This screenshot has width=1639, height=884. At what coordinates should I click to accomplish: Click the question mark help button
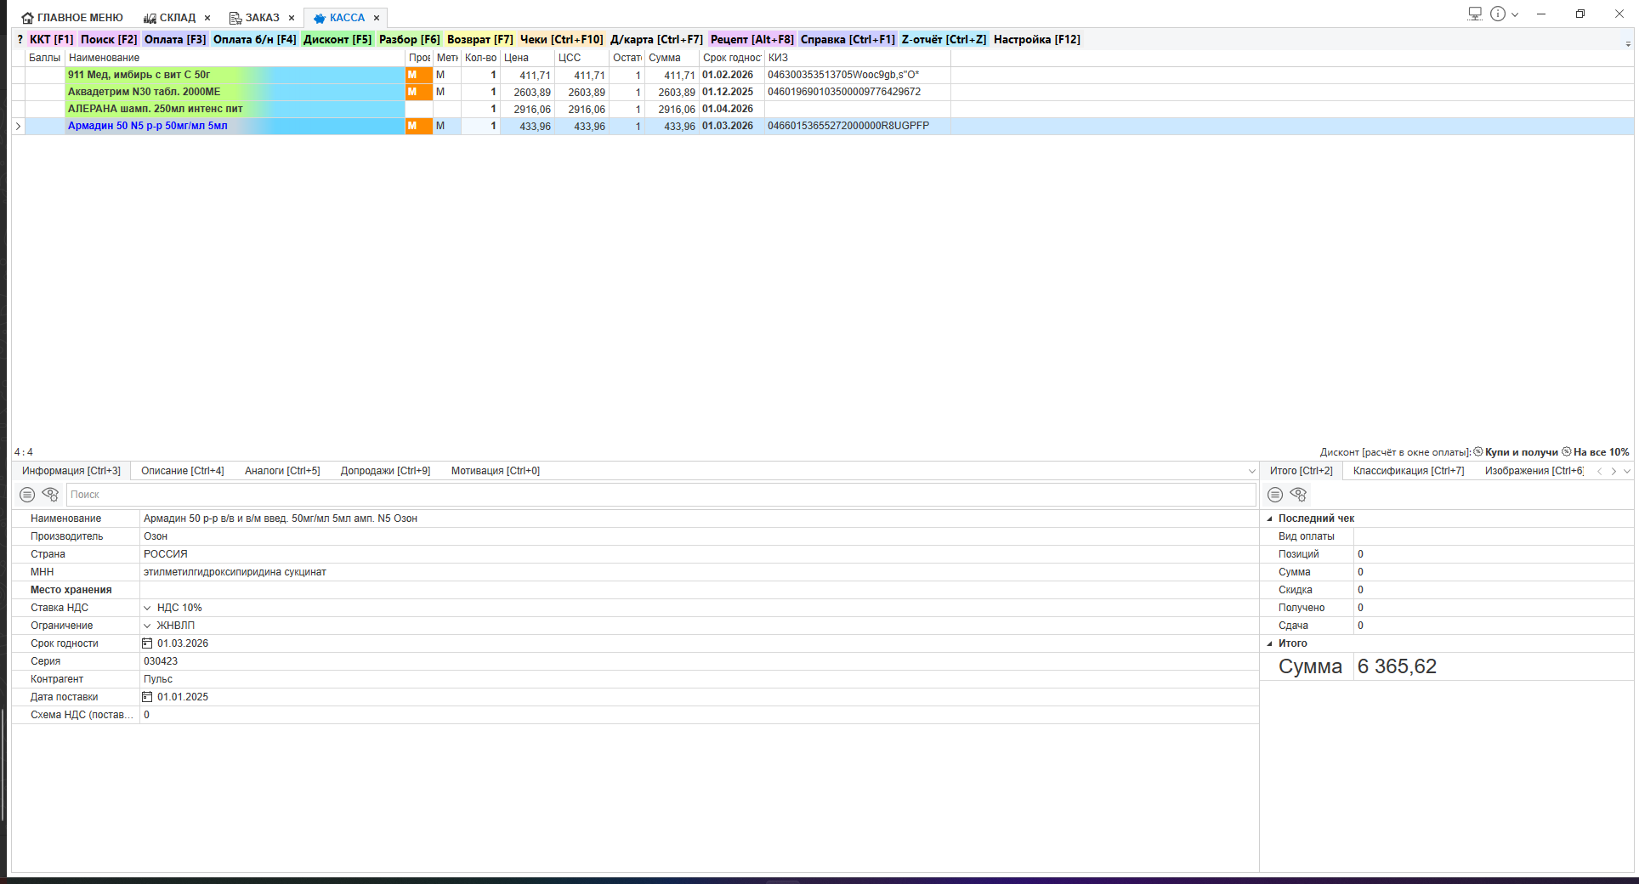pos(20,40)
